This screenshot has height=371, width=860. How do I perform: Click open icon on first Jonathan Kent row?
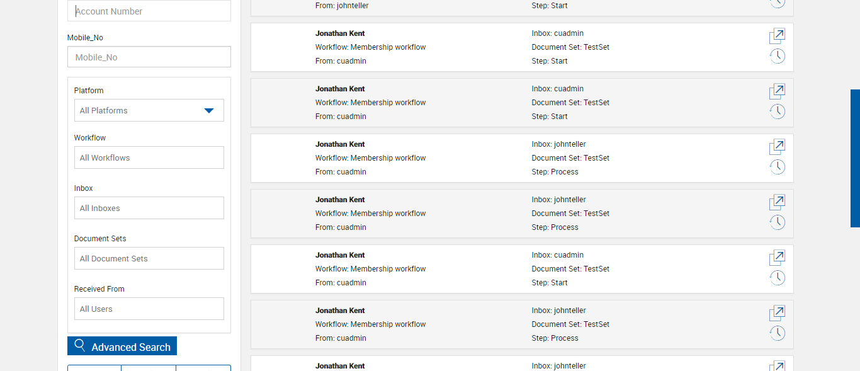coord(777,36)
